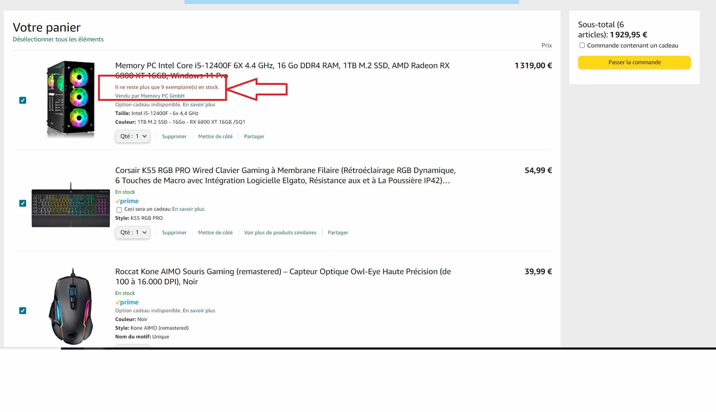Click 'Couleur: 1TB M.2 SSD - 16Go' text
Viewport: 716px width, 412px height.
click(x=180, y=122)
